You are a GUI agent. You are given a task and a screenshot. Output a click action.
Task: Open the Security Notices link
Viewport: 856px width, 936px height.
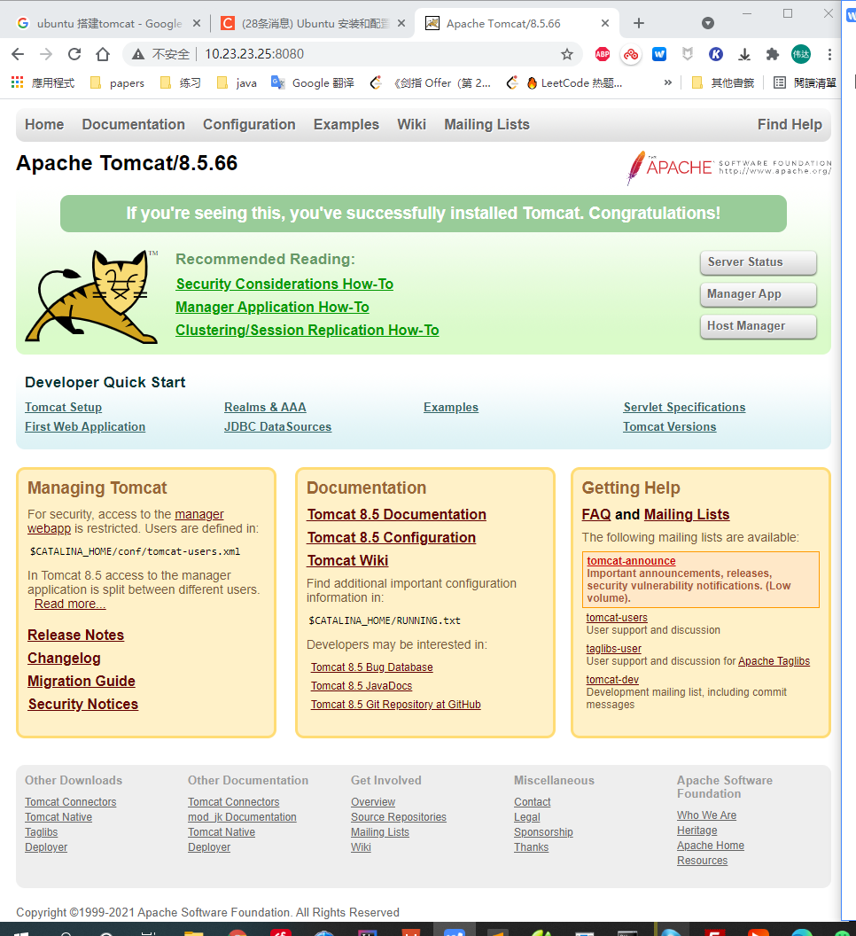coord(83,705)
